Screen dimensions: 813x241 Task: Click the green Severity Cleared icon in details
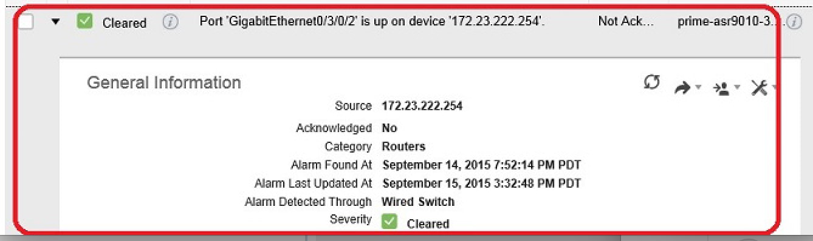click(x=389, y=222)
